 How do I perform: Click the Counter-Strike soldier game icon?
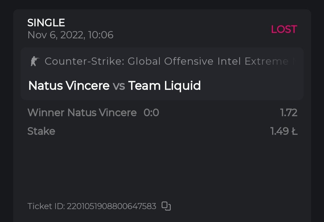pyautogui.click(x=35, y=61)
